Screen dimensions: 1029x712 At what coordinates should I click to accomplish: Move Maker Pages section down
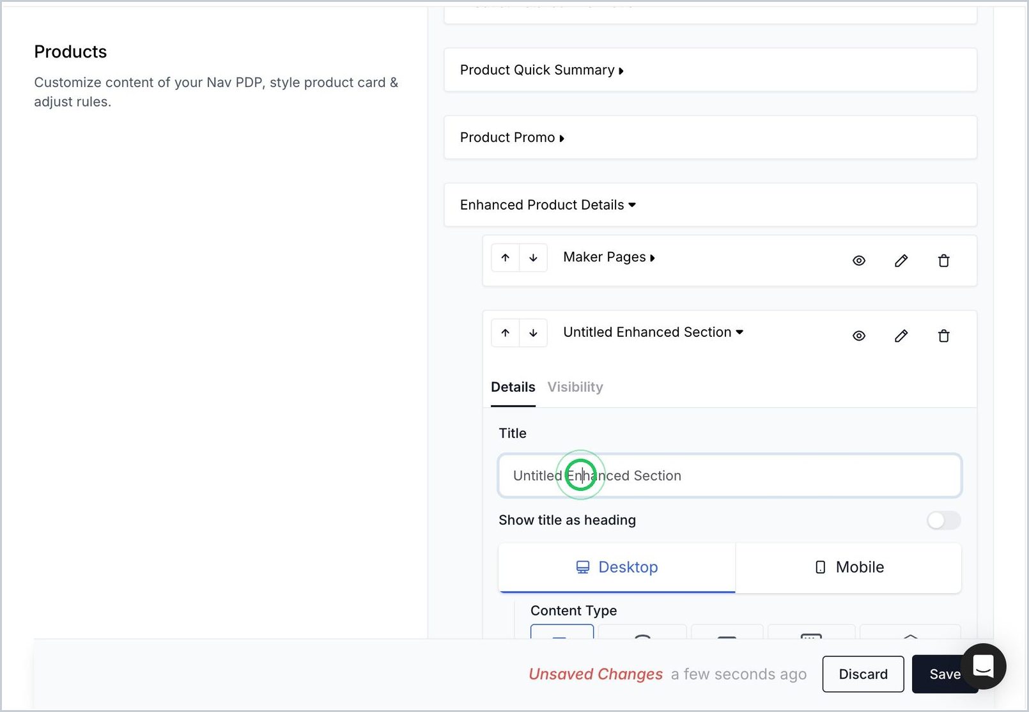point(533,258)
